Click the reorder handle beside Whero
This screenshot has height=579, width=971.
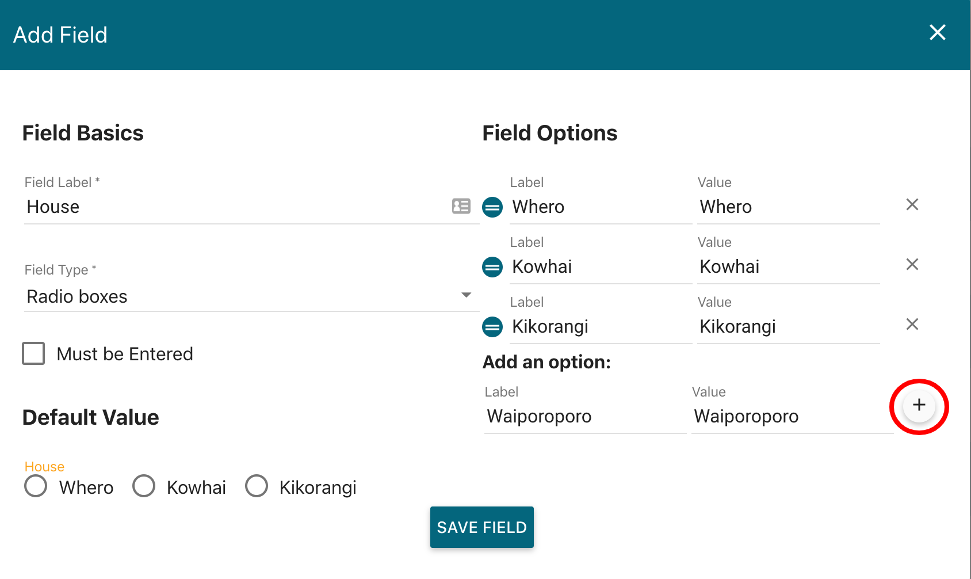click(492, 207)
